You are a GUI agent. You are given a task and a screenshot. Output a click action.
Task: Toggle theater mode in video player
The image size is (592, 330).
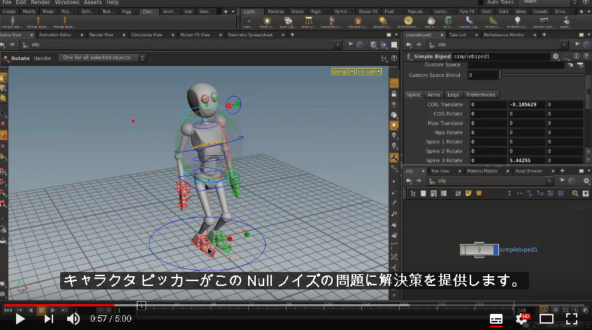(547, 319)
